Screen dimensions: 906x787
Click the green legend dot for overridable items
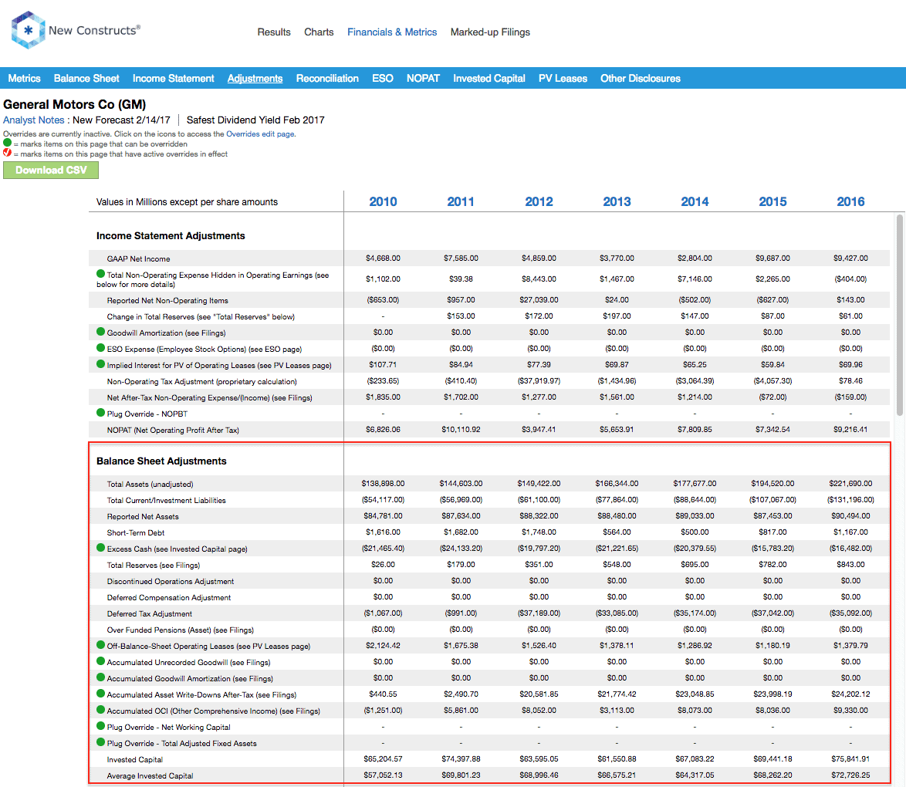(7, 143)
